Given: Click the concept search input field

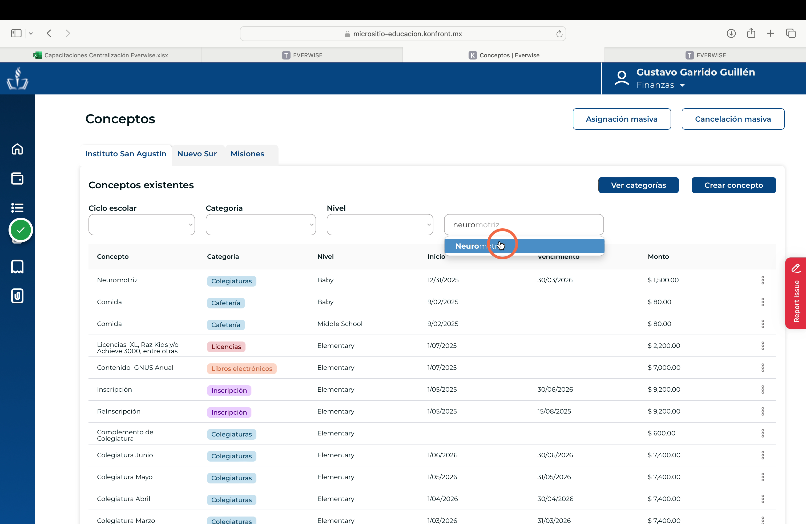Looking at the screenshot, I should [x=524, y=224].
